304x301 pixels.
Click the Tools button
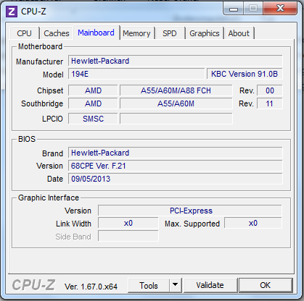click(x=149, y=285)
